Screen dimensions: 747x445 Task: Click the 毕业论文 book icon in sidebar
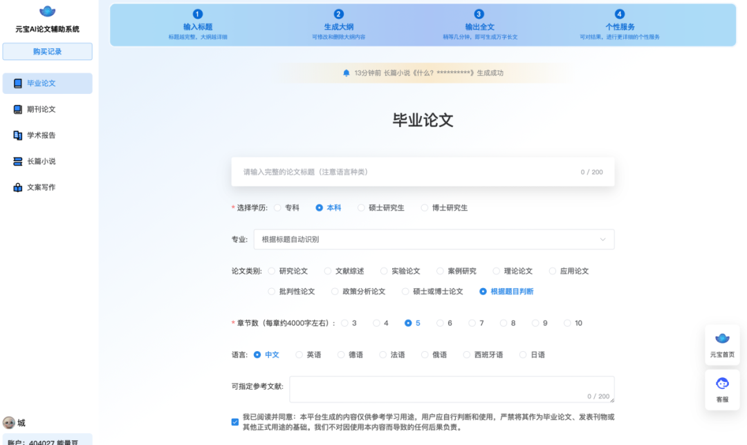18,84
